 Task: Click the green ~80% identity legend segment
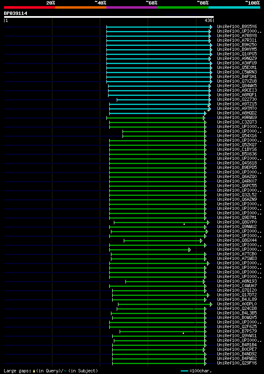[183, 7]
